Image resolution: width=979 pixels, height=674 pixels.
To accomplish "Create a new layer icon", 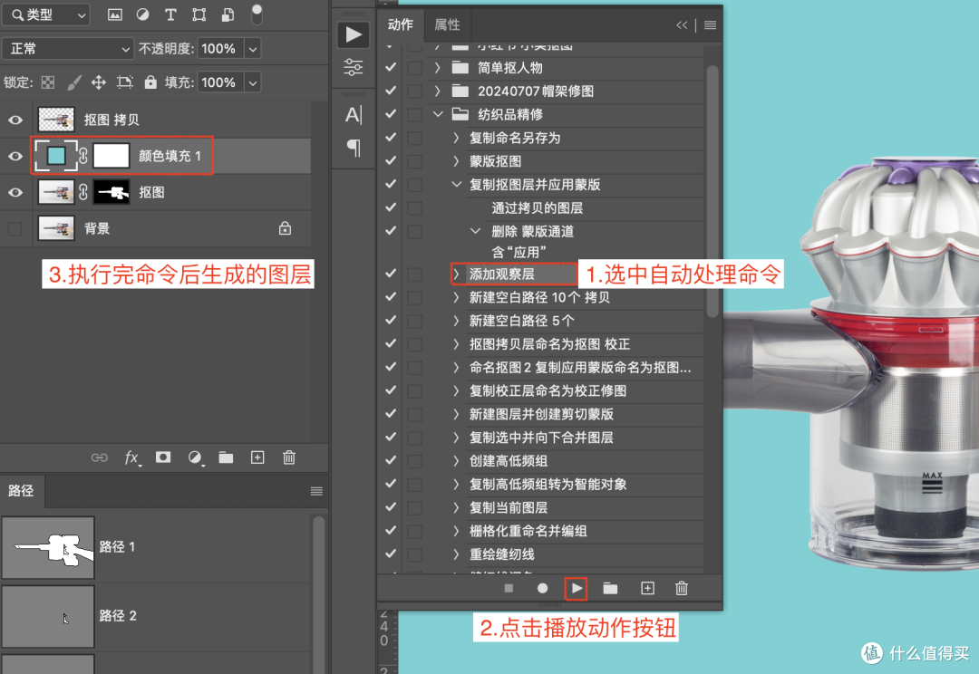I will (257, 457).
